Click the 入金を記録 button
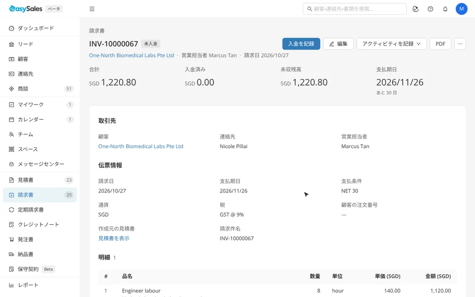 click(301, 44)
